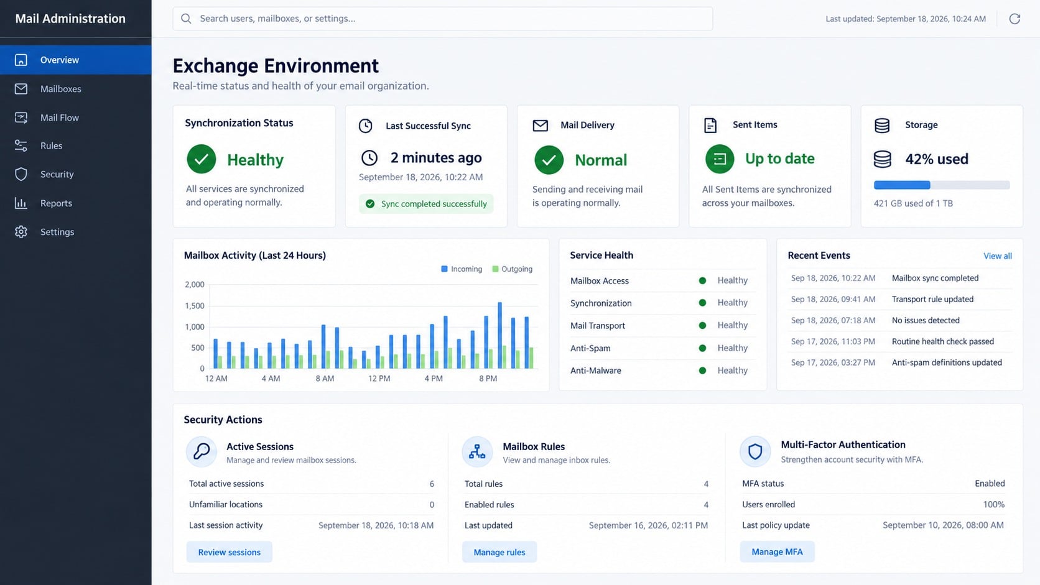The image size is (1040, 585).
Task: Click the Users enrolled 100% value
Action: [x=993, y=504]
